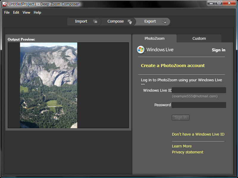Click the Export step icon
This screenshot has width=238, height=178.
click(164, 21)
